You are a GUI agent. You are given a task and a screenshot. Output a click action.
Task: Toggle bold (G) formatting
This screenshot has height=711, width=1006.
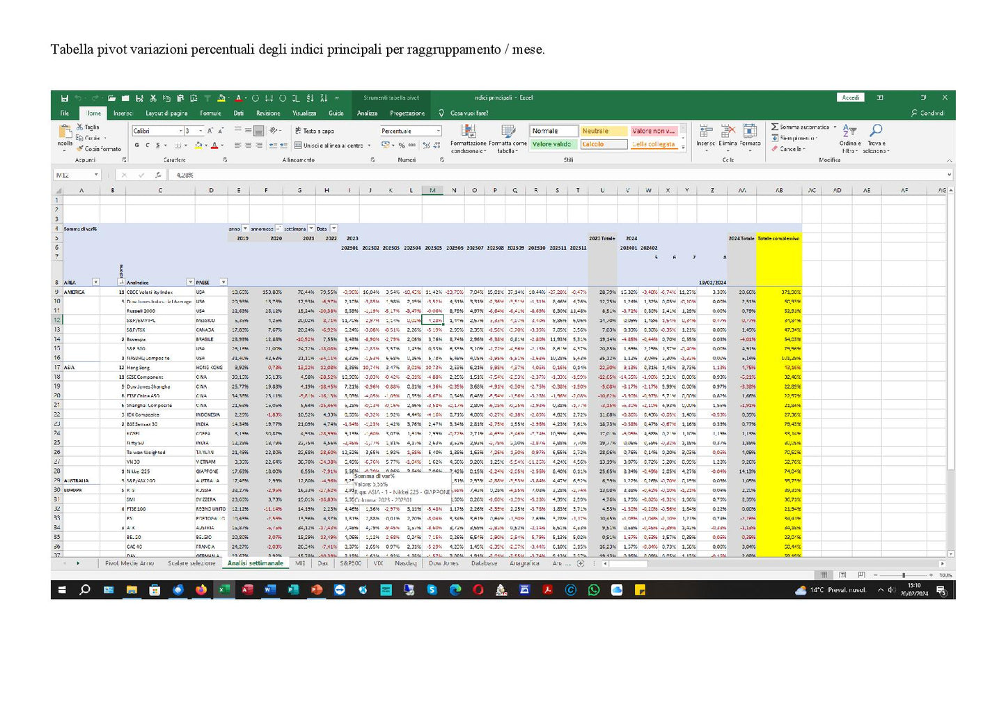[137, 145]
